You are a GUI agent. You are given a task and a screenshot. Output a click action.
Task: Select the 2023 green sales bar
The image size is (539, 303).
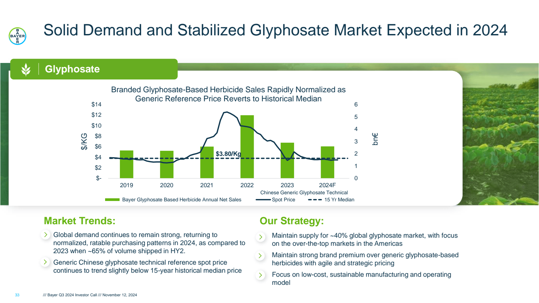pyautogui.click(x=287, y=161)
